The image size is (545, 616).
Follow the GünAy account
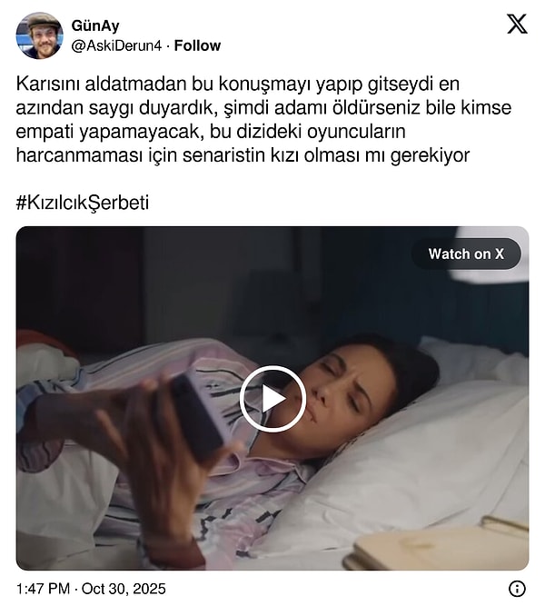click(x=197, y=45)
